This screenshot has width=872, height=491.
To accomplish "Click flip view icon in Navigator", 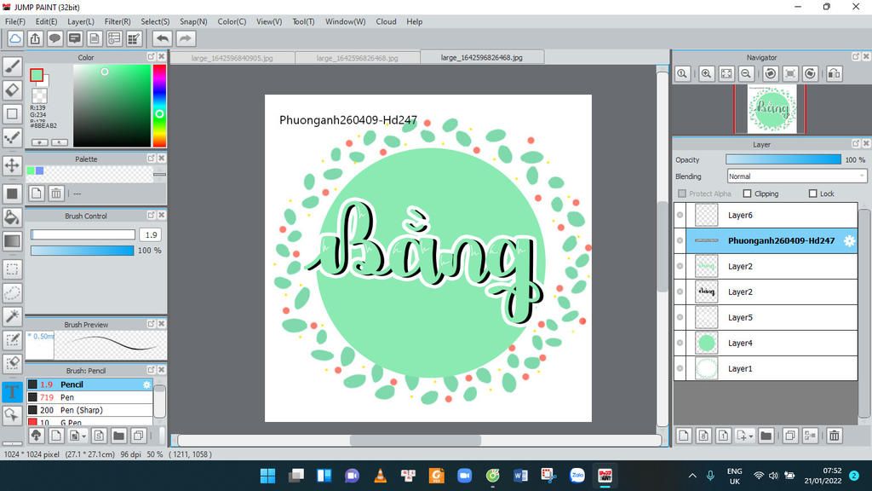I will (x=835, y=73).
